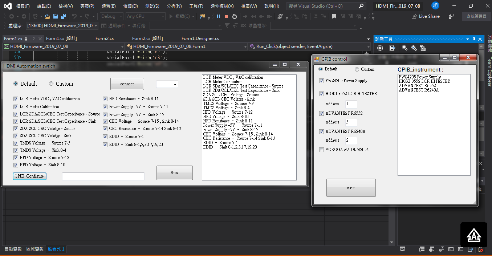
Task: Click the Team Explorer side tab
Action: coord(489,72)
